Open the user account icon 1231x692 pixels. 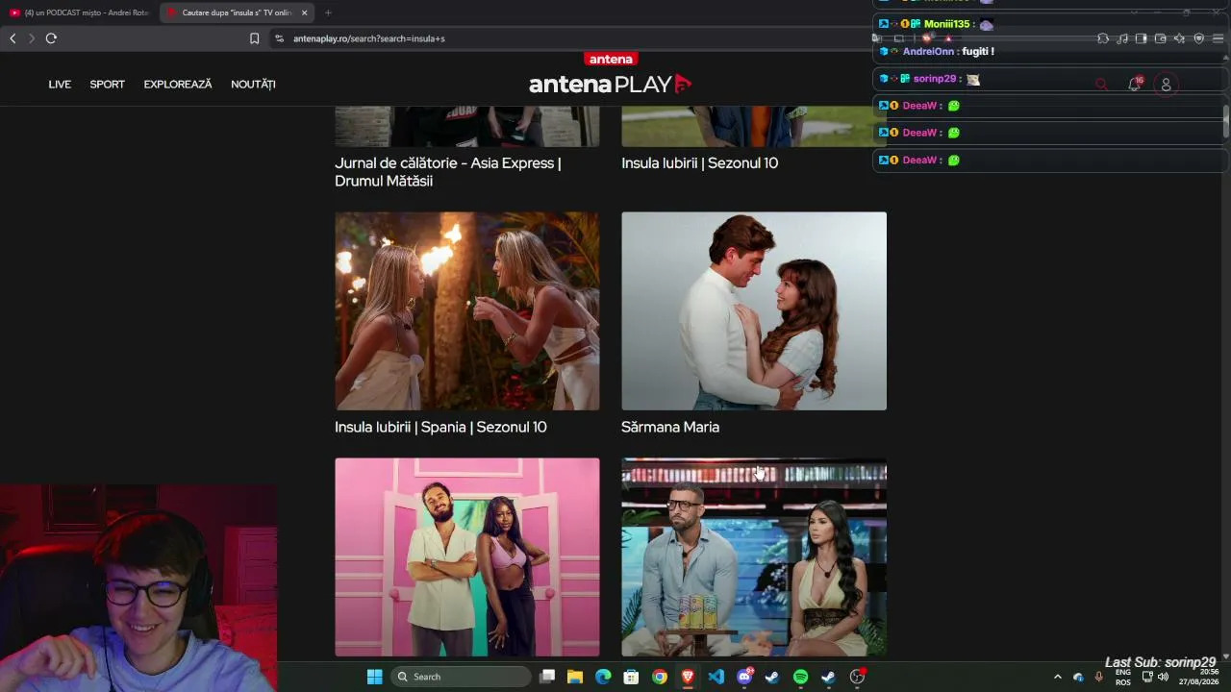coord(1166,85)
